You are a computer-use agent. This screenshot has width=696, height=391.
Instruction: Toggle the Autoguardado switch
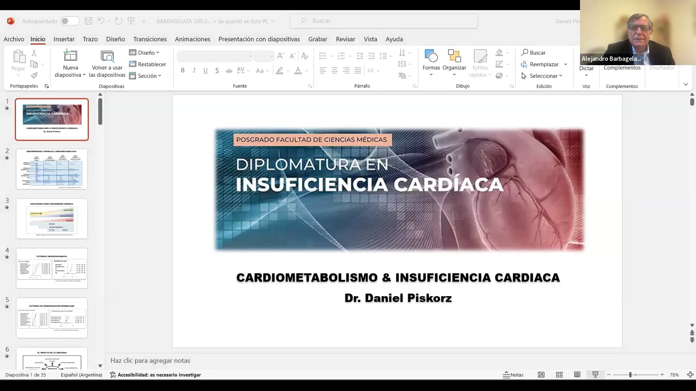coord(70,21)
